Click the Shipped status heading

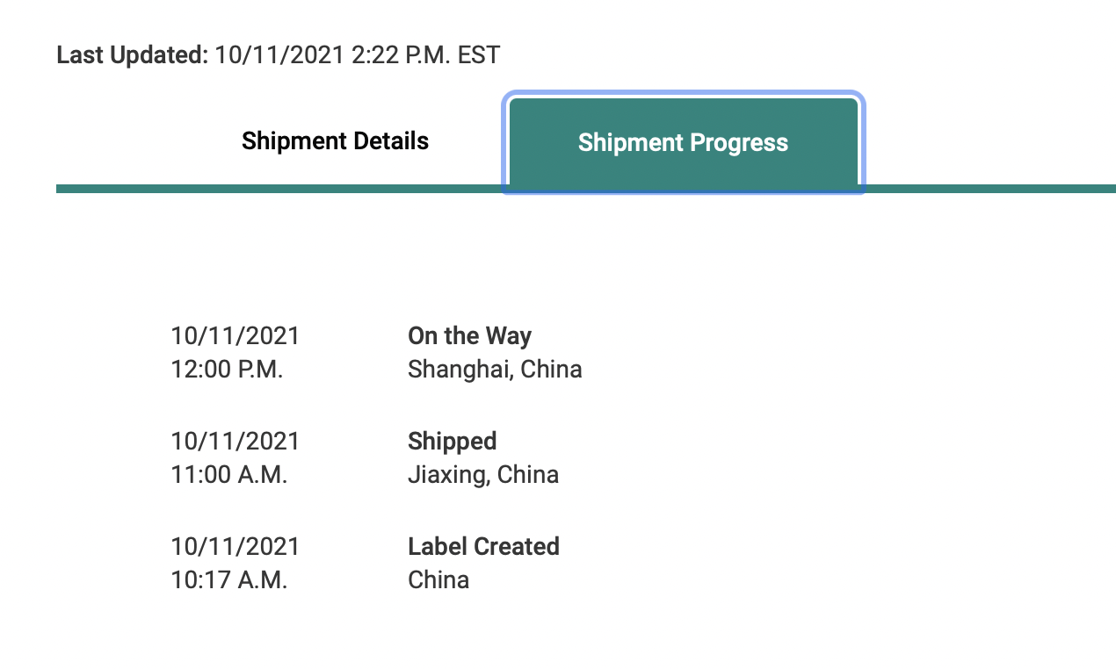click(452, 441)
